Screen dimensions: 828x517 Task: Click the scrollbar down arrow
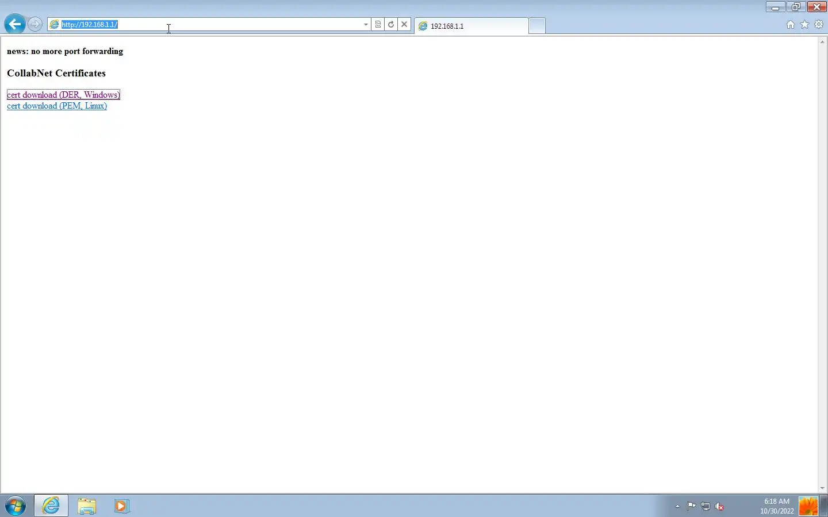coord(822,488)
